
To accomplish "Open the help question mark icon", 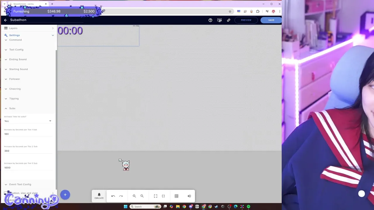I will [x=210, y=20].
